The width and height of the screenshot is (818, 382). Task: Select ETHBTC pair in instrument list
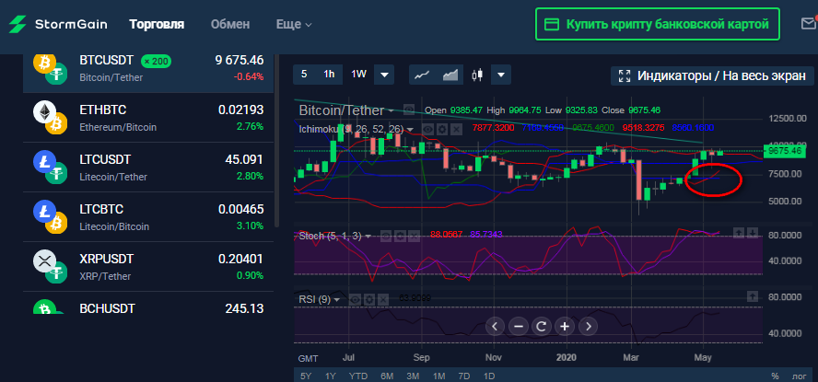coord(147,118)
